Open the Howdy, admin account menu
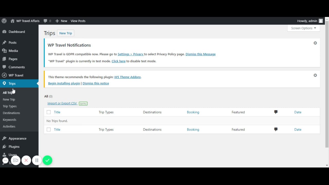This screenshot has width=329, height=185. 309,21
